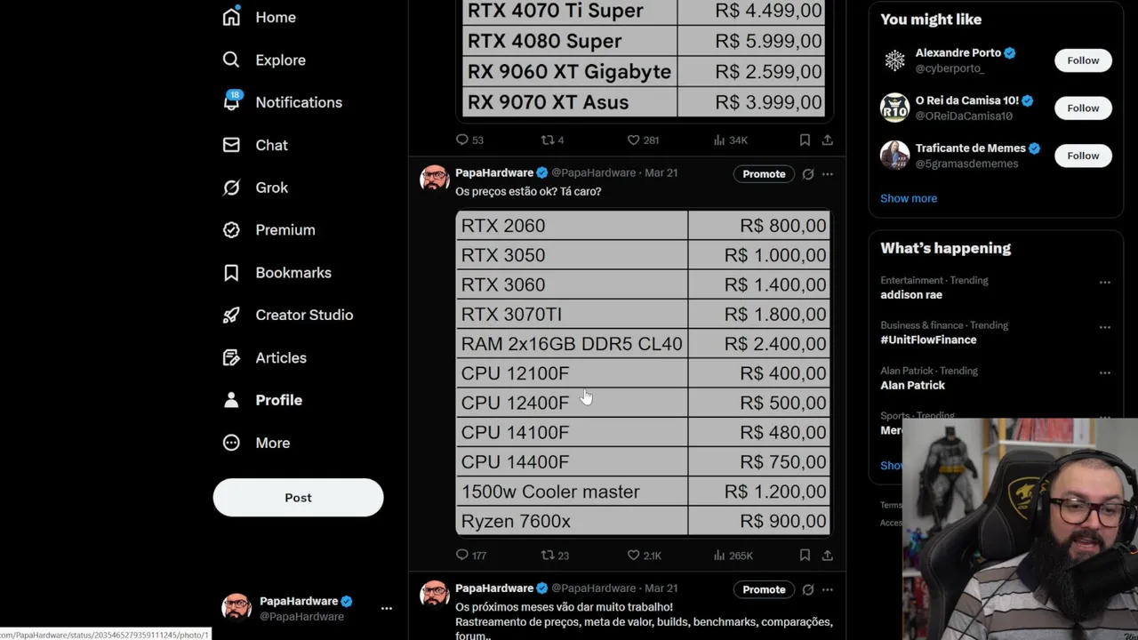This screenshot has height=640, width=1138.
Task: Click Grok icon on 'Os próximos meses' tweet
Action: (808, 589)
